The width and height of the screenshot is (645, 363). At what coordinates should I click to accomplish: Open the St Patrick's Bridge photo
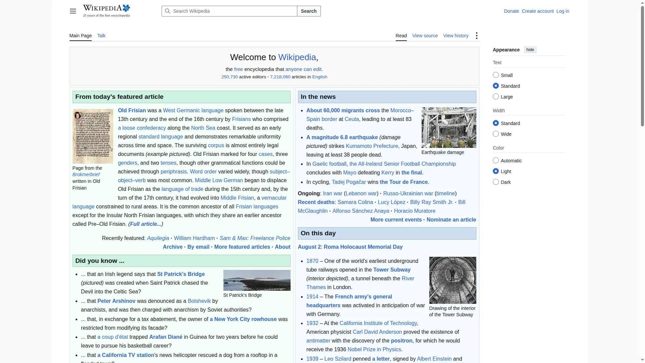click(x=257, y=280)
